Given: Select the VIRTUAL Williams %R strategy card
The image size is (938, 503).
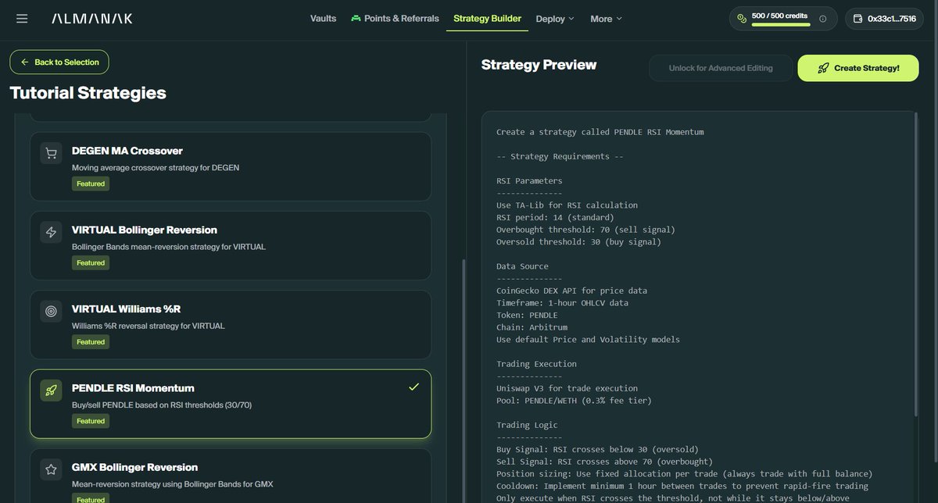Looking at the screenshot, I should point(231,324).
